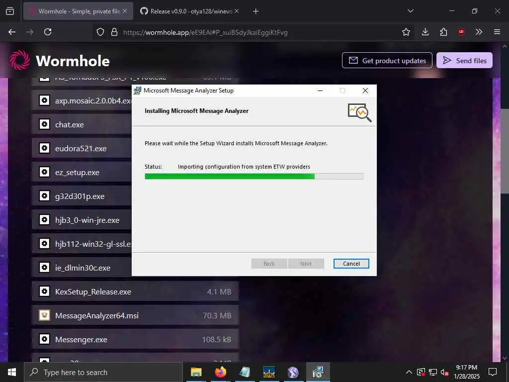Open the extensions puzzle icon
Viewport: 509px width, 382px height.
(443, 32)
